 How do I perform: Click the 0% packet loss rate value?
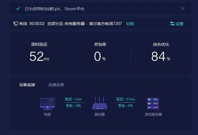100,56
